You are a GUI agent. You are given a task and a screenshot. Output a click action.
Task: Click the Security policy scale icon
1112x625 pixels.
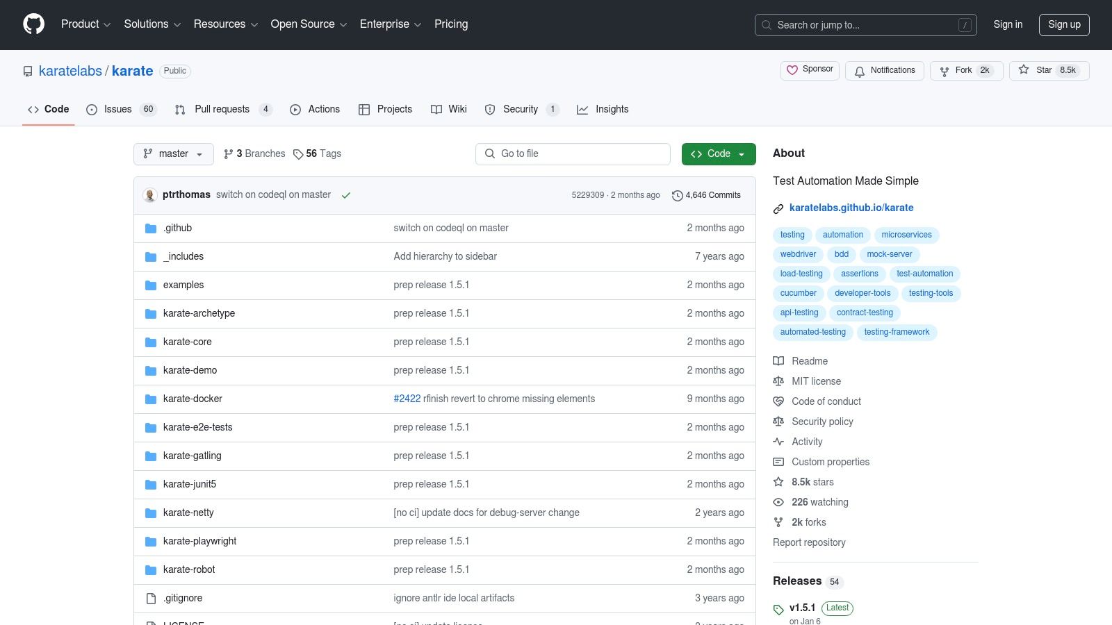pos(778,422)
